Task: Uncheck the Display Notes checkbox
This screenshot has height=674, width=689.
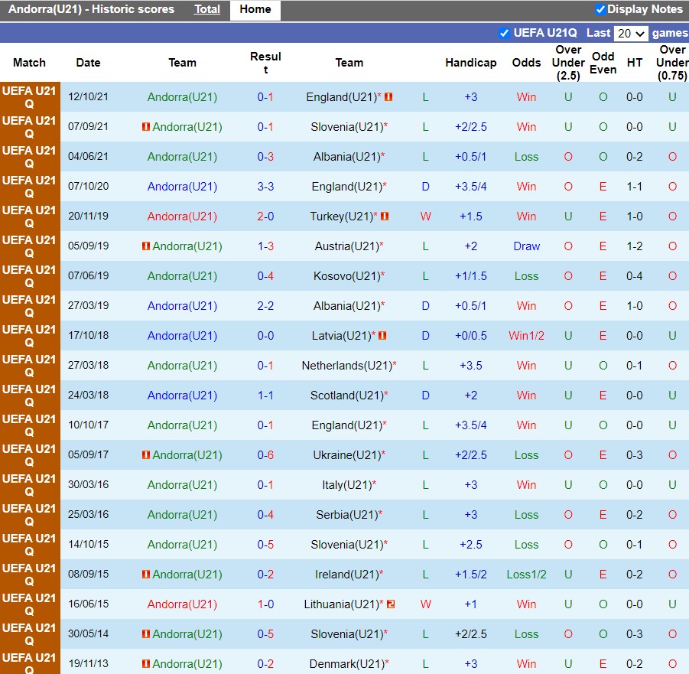Action: (600, 10)
